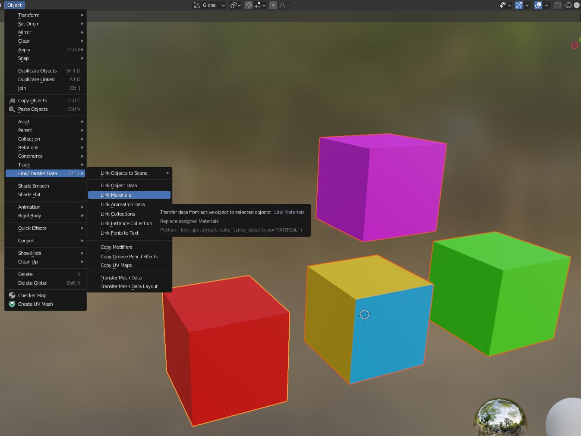Choose Link Object Data
Image resolution: width=581 pixels, height=436 pixels.
coord(129,185)
